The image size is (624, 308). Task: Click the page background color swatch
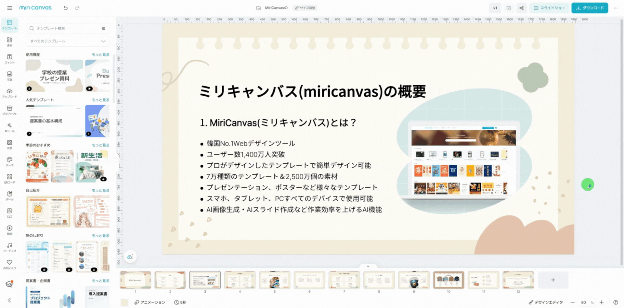click(x=124, y=302)
